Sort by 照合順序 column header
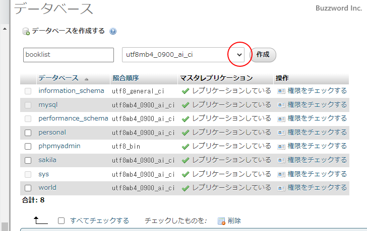Image resolution: width=367 pixels, height=231 pixels. tap(126, 78)
